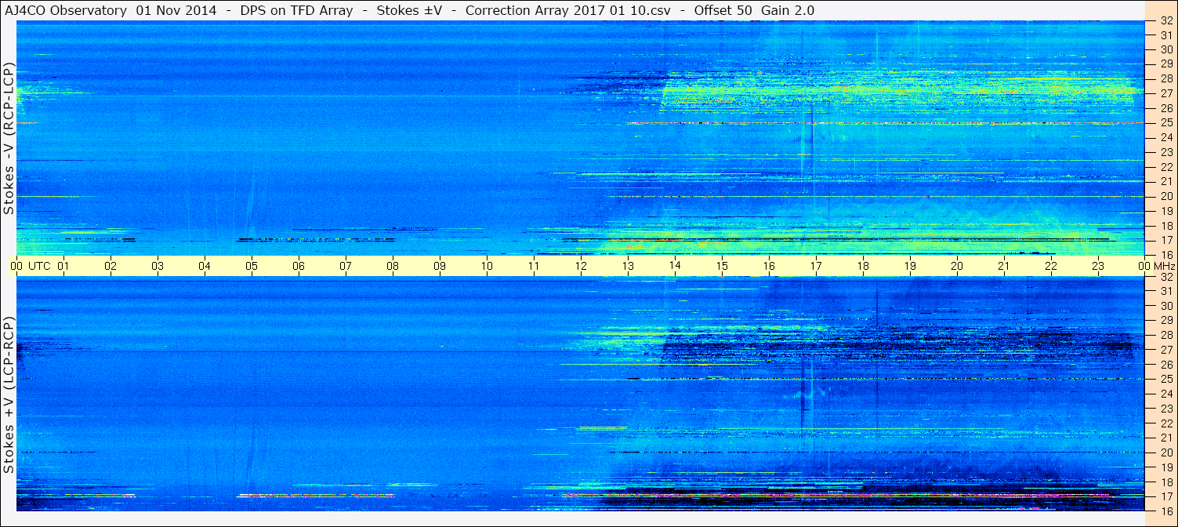This screenshot has height=527, width=1178.
Task: Select the 23 hour marker on time axis
Action: tap(1098, 266)
